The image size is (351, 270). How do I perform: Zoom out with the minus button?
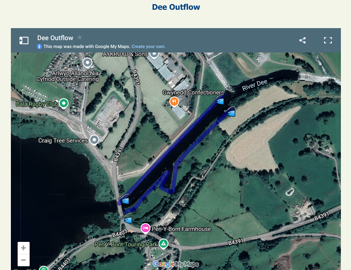[x=24, y=260]
